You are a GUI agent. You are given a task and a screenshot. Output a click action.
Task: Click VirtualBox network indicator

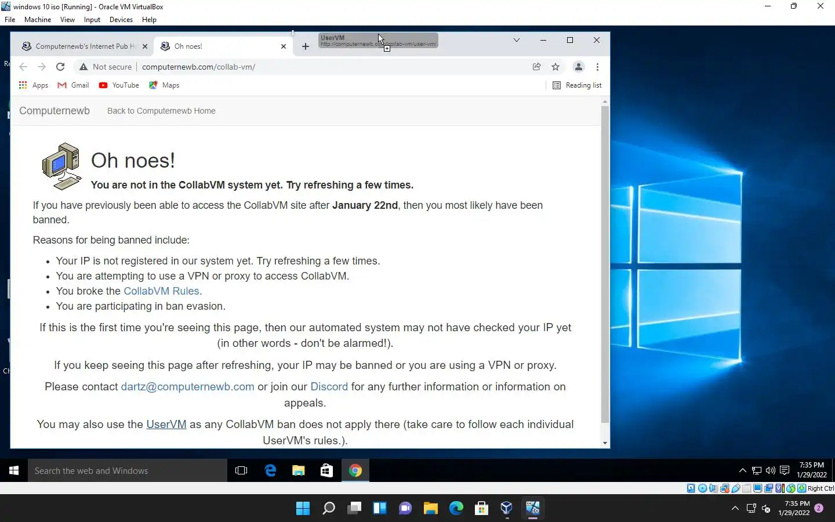pyautogui.click(x=725, y=488)
